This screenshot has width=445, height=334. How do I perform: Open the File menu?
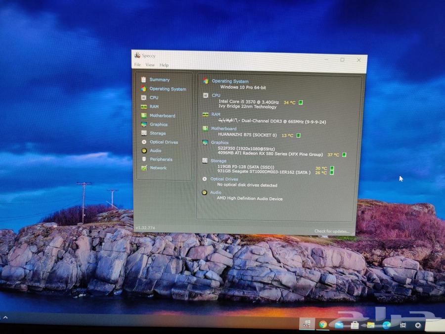pyautogui.click(x=137, y=65)
